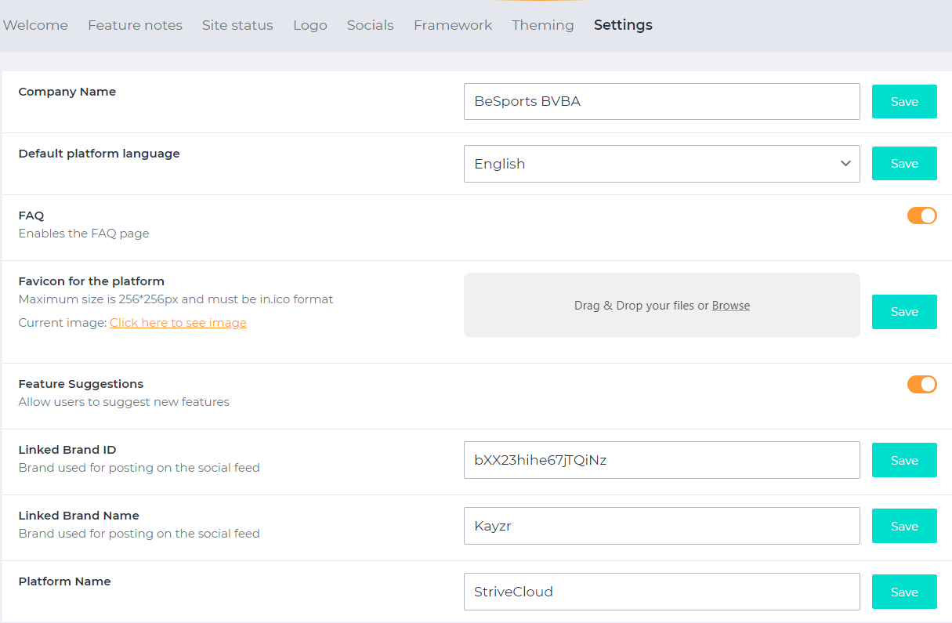
Task: Click the dropdown chevron next to English
Action: pyautogui.click(x=845, y=164)
